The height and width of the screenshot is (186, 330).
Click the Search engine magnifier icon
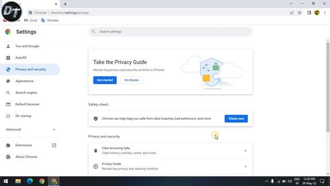click(x=8, y=92)
